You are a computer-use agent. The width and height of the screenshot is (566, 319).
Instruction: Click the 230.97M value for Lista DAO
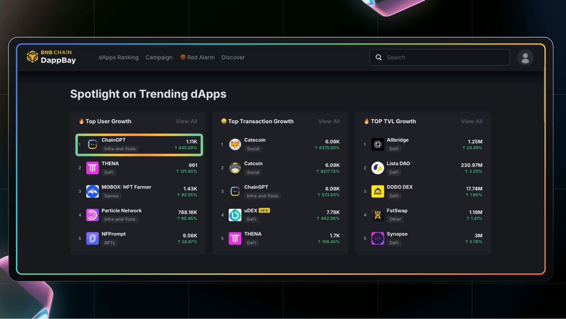click(x=471, y=165)
